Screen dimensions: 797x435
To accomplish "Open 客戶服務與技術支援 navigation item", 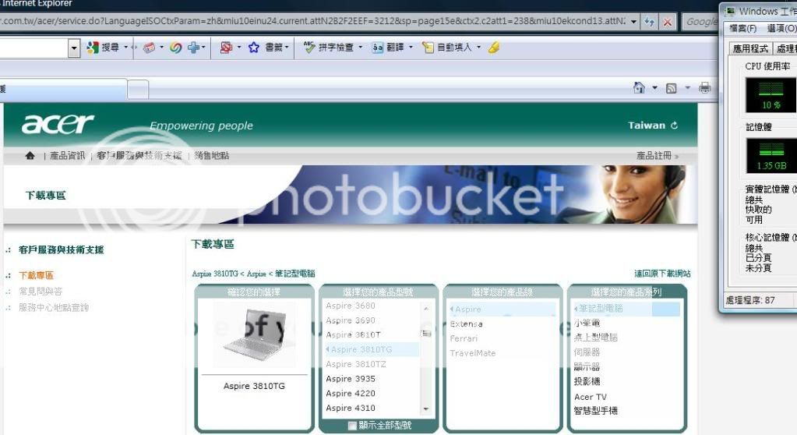I will [x=139, y=155].
